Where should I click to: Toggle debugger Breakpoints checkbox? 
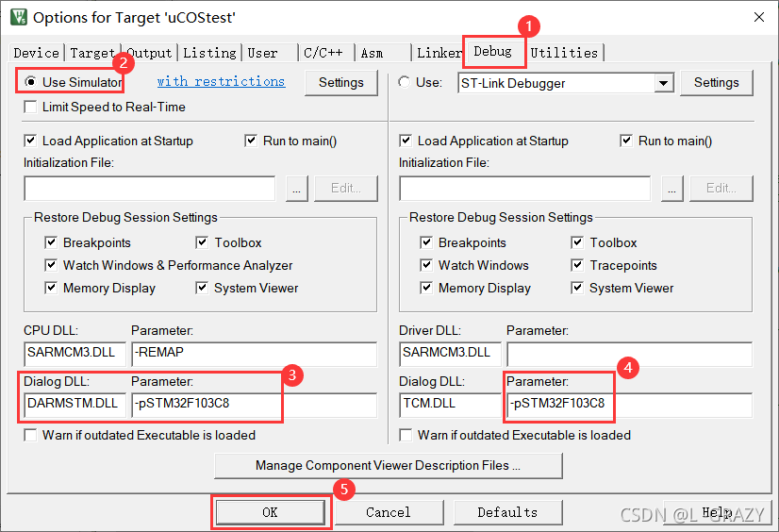[426, 242]
